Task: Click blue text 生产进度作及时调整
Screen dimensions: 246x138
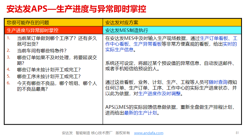Action: [x=159, y=94]
